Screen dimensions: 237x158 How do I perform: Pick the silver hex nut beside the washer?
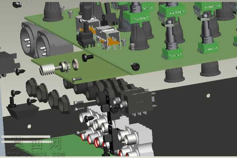(75, 65)
